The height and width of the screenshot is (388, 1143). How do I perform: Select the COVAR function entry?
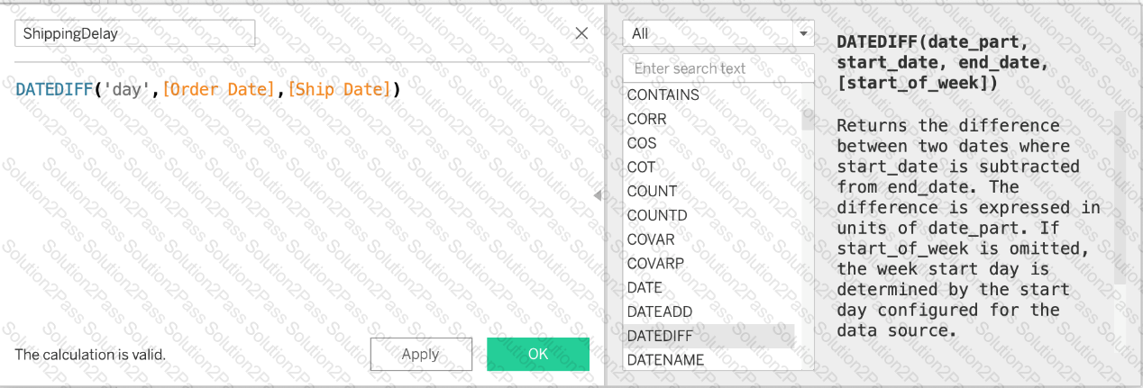coord(651,239)
